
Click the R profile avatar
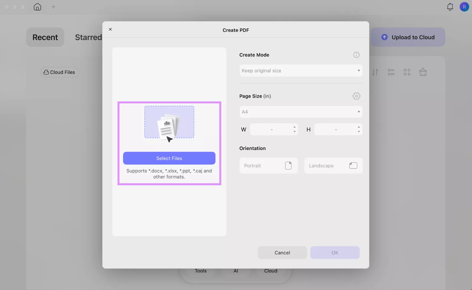[x=464, y=7]
